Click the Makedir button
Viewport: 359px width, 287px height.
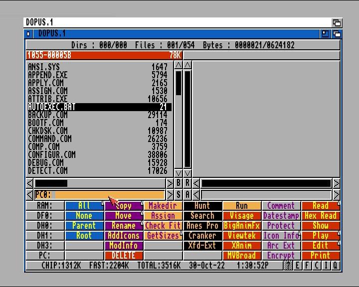click(x=163, y=205)
